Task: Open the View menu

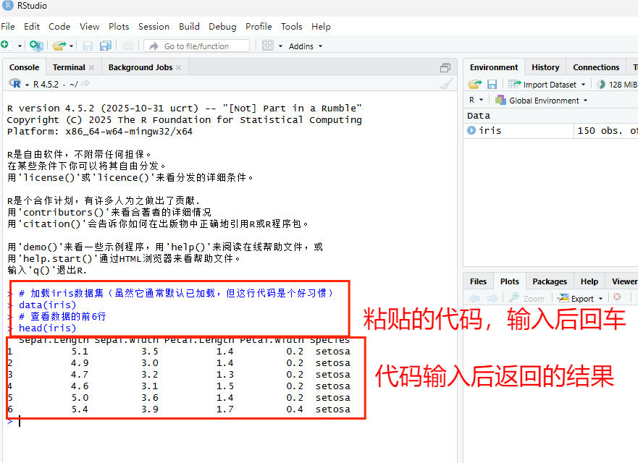Action: coord(90,27)
